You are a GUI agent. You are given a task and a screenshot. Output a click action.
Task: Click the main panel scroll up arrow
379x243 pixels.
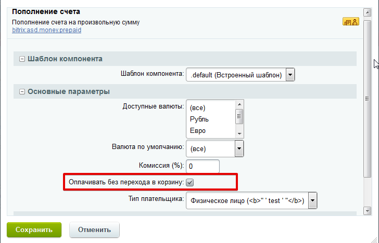point(367,12)
